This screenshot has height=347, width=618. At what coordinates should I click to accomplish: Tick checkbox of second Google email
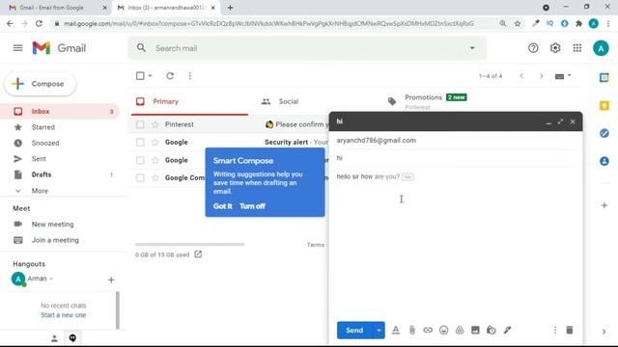(140, 160)
